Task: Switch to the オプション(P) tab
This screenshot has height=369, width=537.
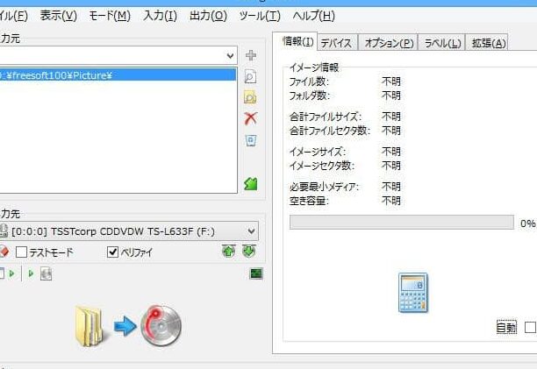Action: pos(389,43)
